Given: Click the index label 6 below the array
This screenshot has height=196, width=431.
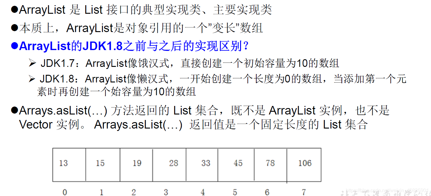Looking at the screenshot, I should click(267, 192).
